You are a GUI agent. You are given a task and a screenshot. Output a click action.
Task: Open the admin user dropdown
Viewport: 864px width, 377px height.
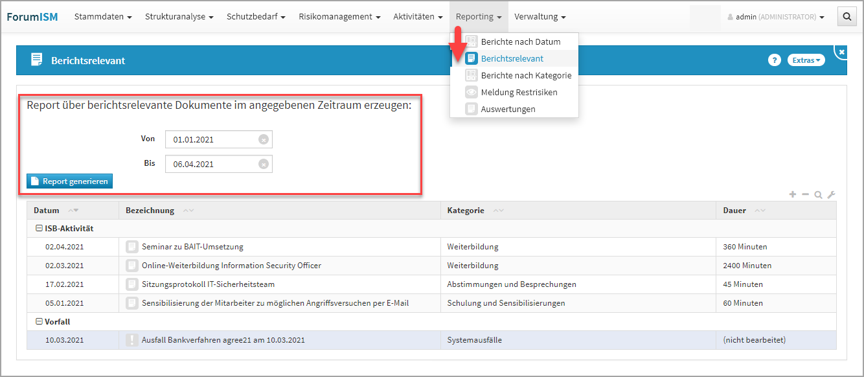coord(777,17)
